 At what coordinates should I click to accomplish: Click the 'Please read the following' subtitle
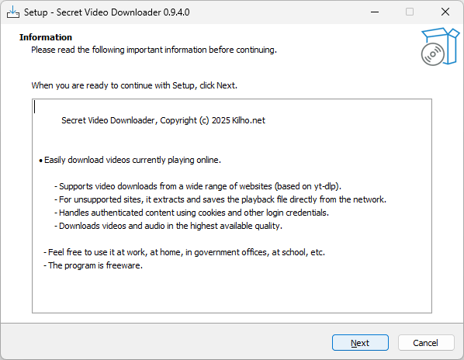(154, 50)
